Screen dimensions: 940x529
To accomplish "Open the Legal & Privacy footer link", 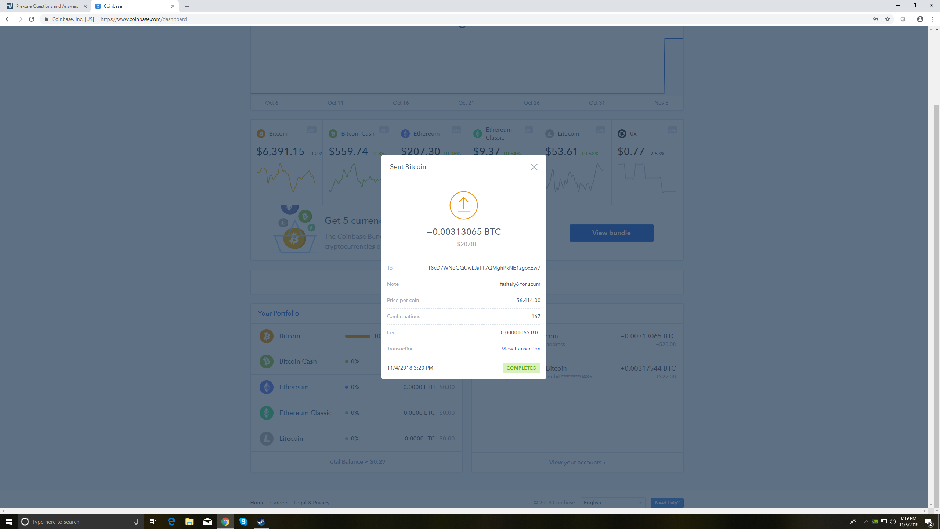I will (x=311, y=503).
